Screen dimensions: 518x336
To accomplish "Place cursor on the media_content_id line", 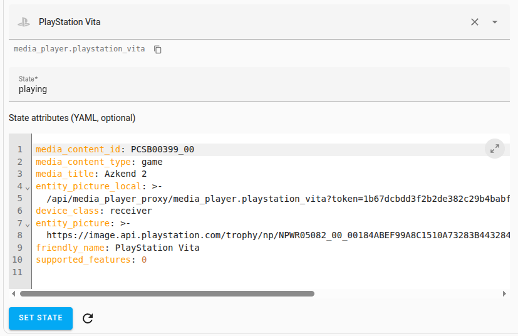I will click(x=251, y=149).
